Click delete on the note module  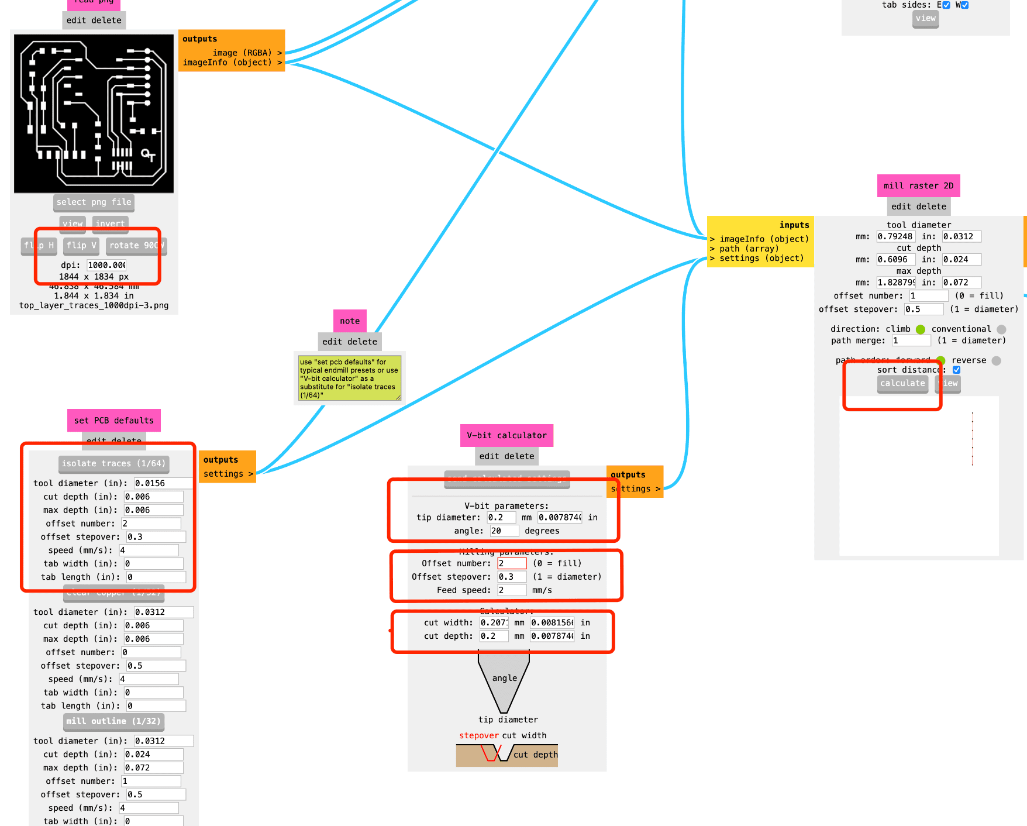362,342
